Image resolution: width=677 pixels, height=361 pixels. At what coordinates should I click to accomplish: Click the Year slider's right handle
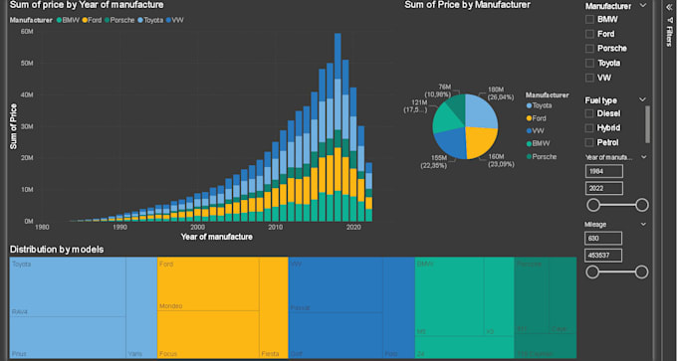(642, 205)
